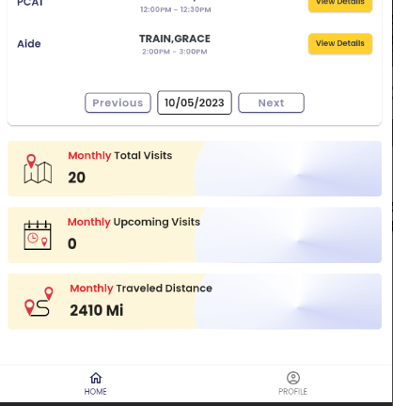Open the 10/05/2023 date picker

(x=195, y=102)
